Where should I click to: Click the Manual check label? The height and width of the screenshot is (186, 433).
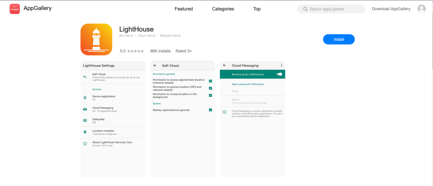(x=170, y=36)
